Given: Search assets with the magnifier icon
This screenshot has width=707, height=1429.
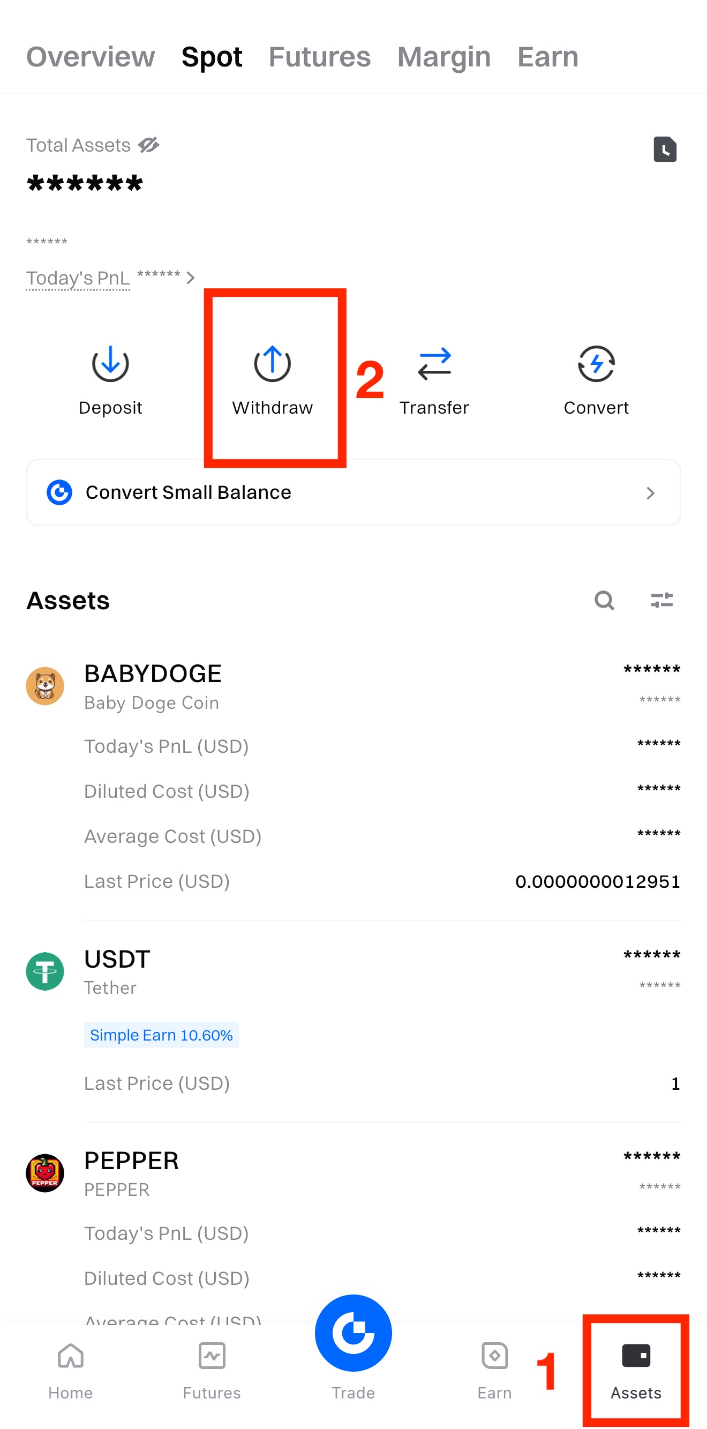Looking at the screenshot, I should tap(604, 600).
